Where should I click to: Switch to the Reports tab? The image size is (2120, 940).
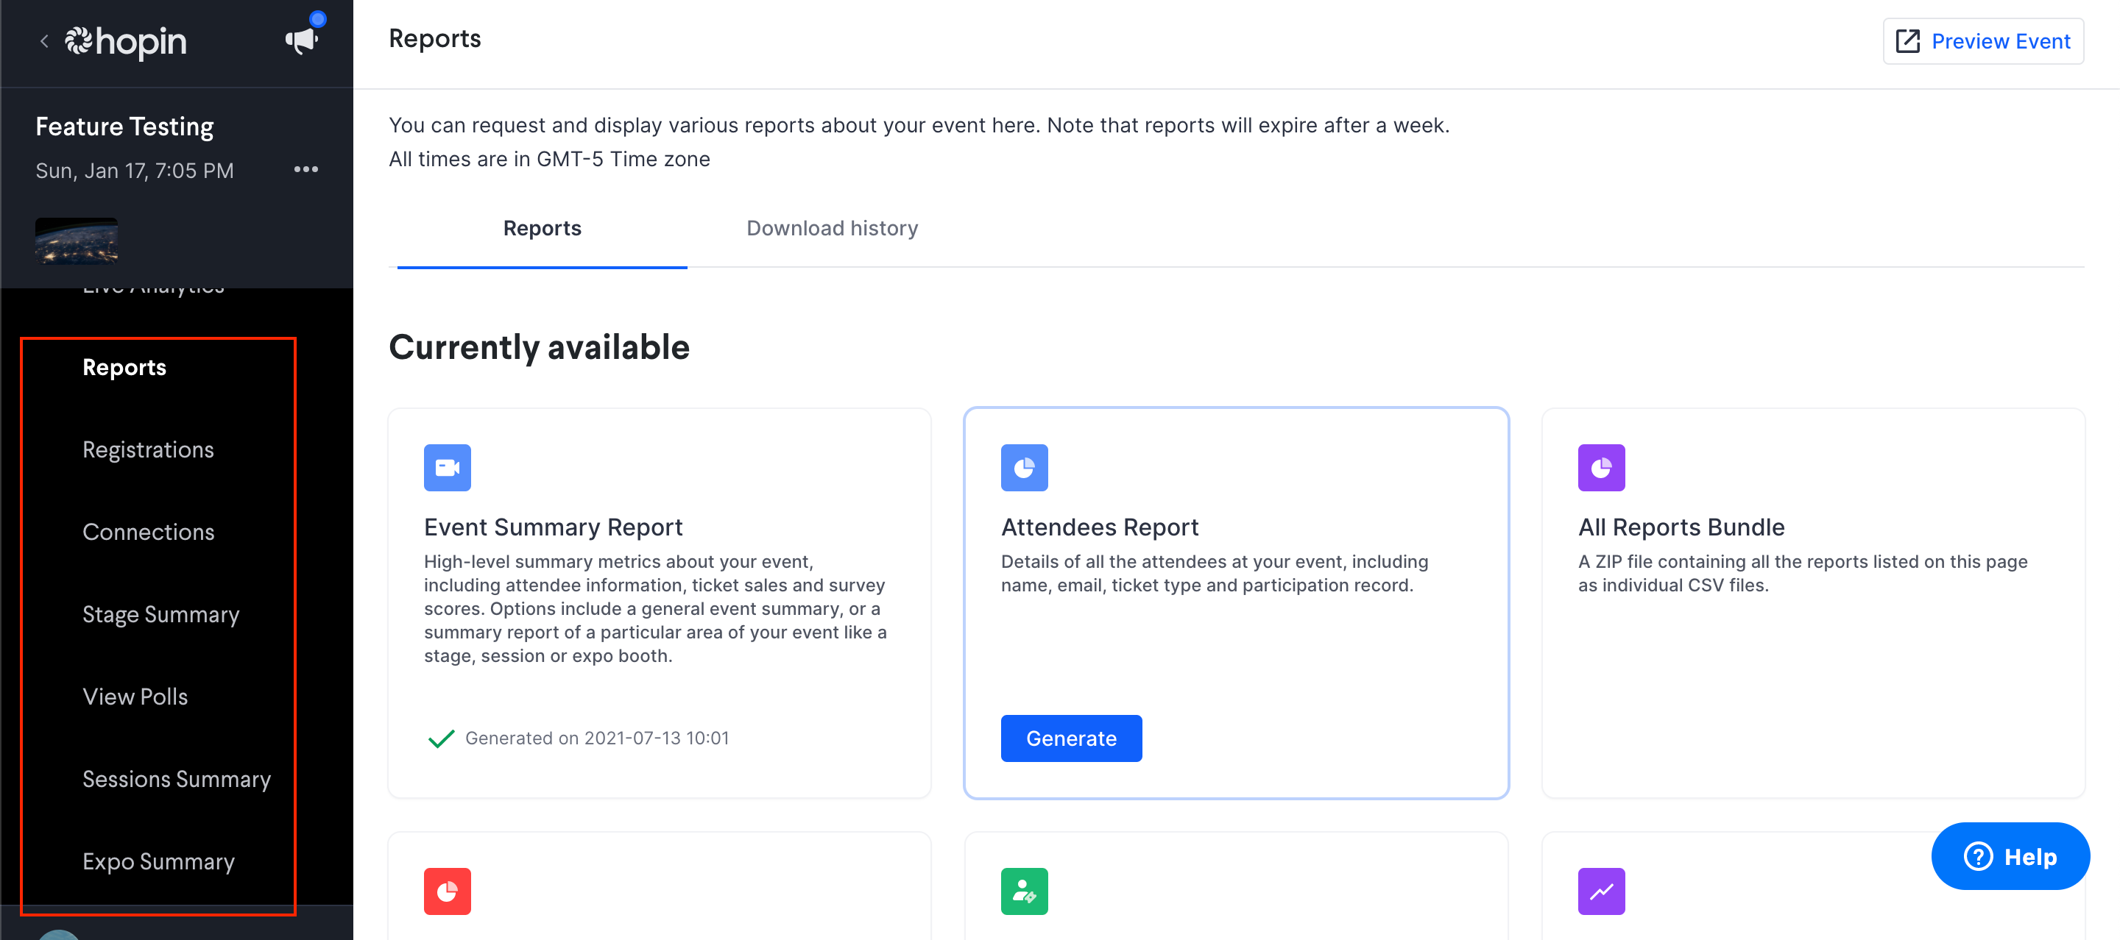point(543,228)
